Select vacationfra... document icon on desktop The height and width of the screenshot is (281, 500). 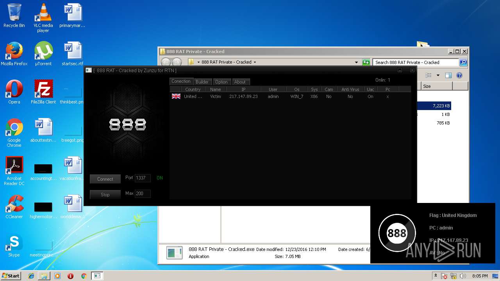[73, 169]
